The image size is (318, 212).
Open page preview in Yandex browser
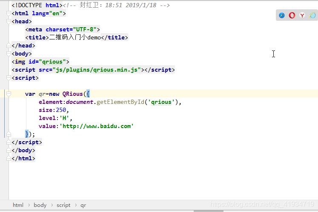click(x=302, y=15)
